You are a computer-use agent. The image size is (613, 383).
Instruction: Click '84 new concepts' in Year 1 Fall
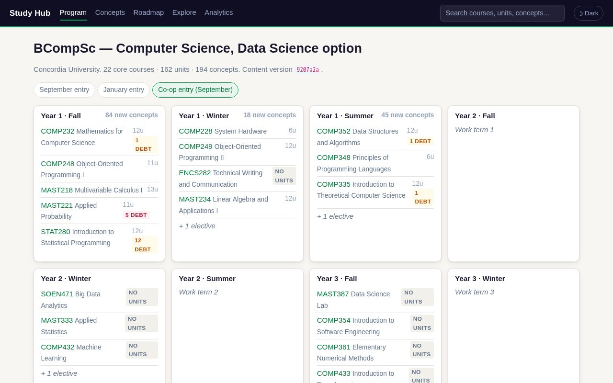[132, 115]
